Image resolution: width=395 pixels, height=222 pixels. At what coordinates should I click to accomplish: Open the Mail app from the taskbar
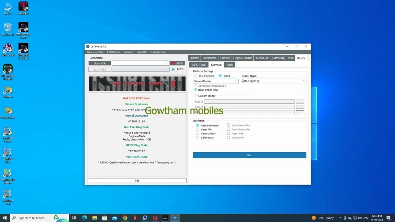[x=115, y=218]
